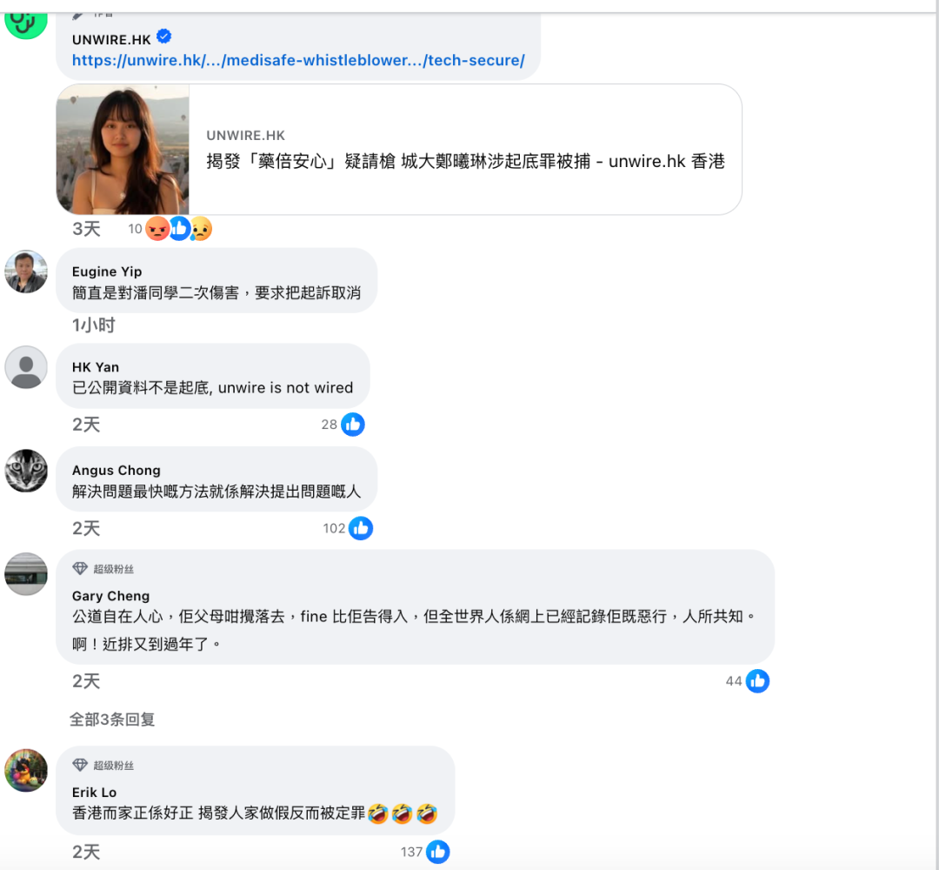Open Erik Lo's profile name link
Viewport: 939px width, 870px height.
(x=94, y=793)
